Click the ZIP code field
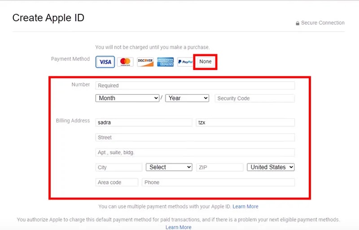359x230 pixels. (220, 167)
